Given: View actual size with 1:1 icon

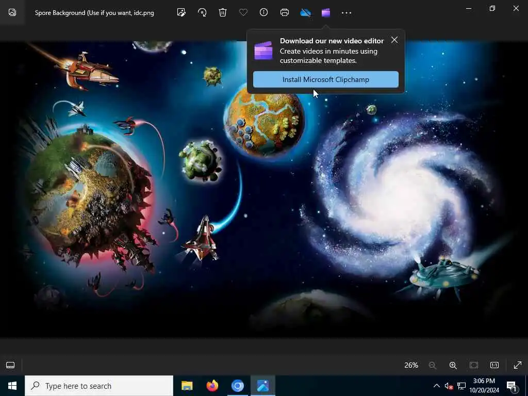Looking at the screenshot, I should click(x=494, y=365).
